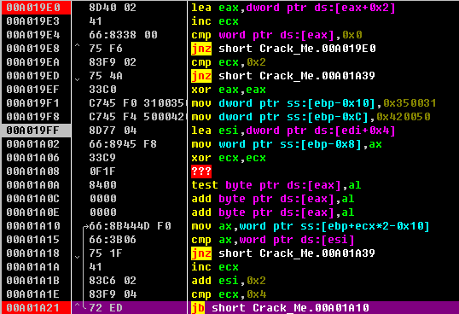The image size is (459, 314).
Task: Select address 00A01A18
Action: [33, 253]
